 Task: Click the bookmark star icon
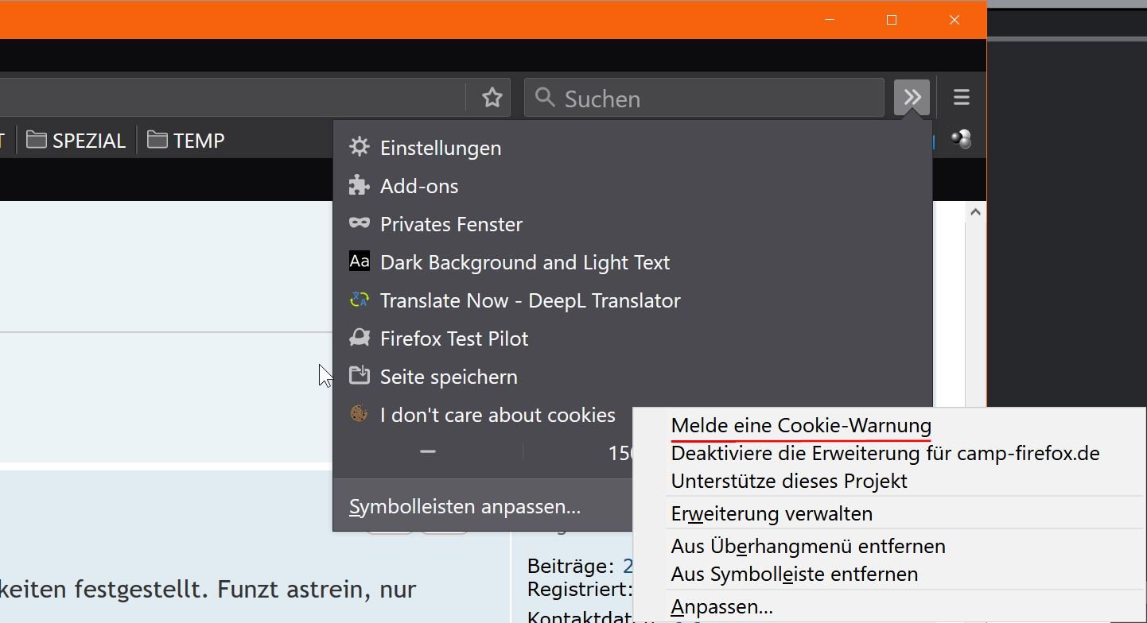[492, 98]
